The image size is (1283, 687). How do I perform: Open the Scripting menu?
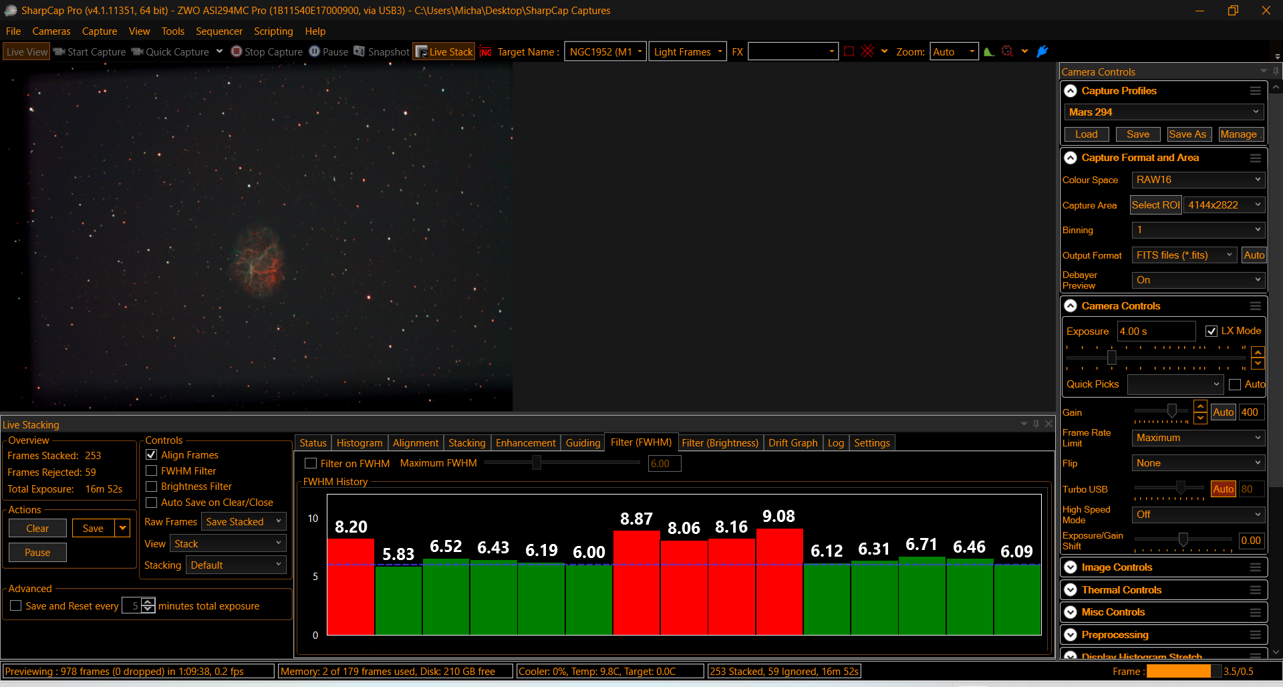[273, 31]
